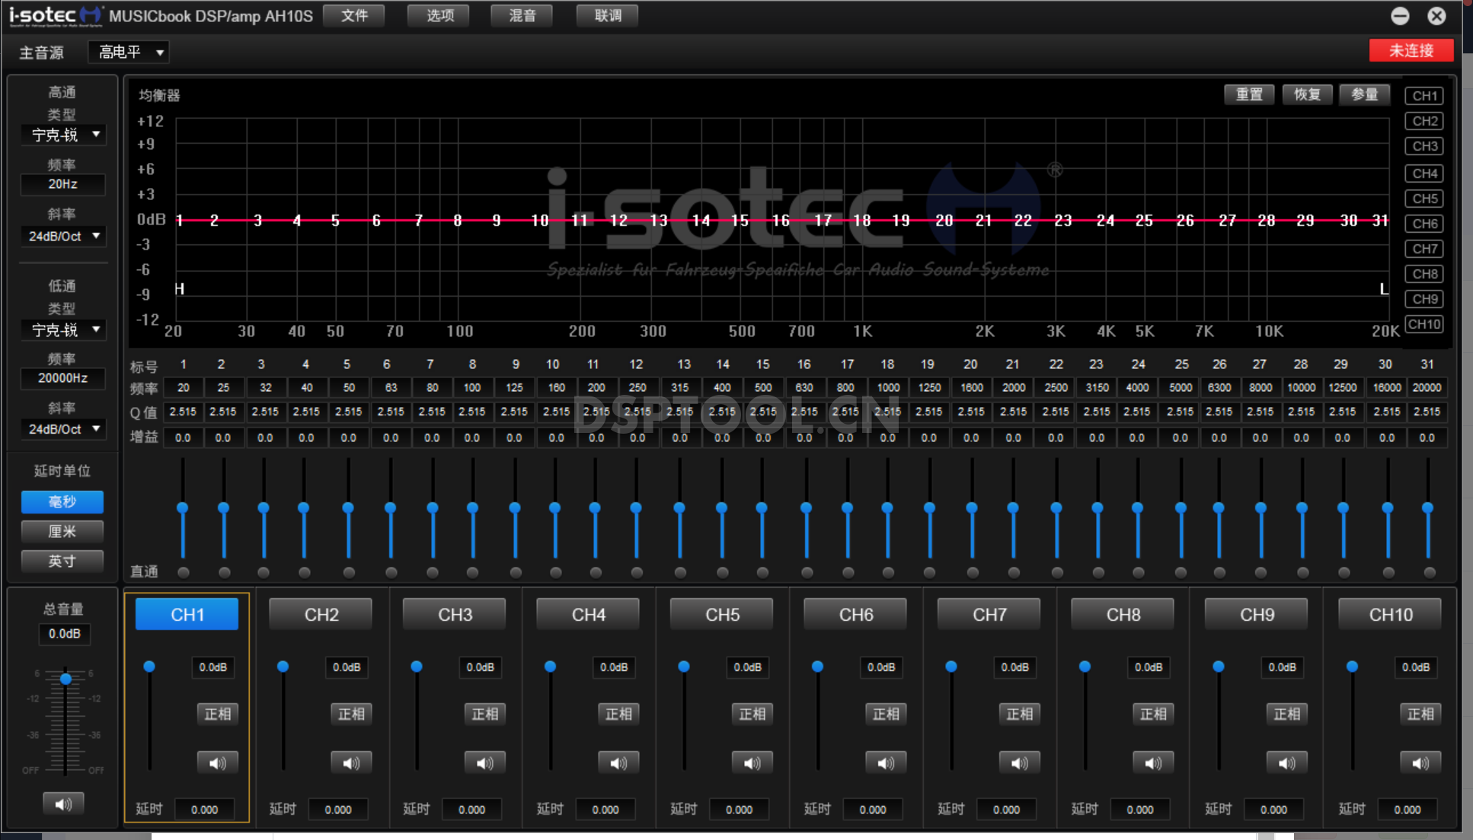Image resolution: width=1473 pixels, height=840 pixels.
Task: Select 厘米 as the delay unit
Action: click(x=62, y=531)
